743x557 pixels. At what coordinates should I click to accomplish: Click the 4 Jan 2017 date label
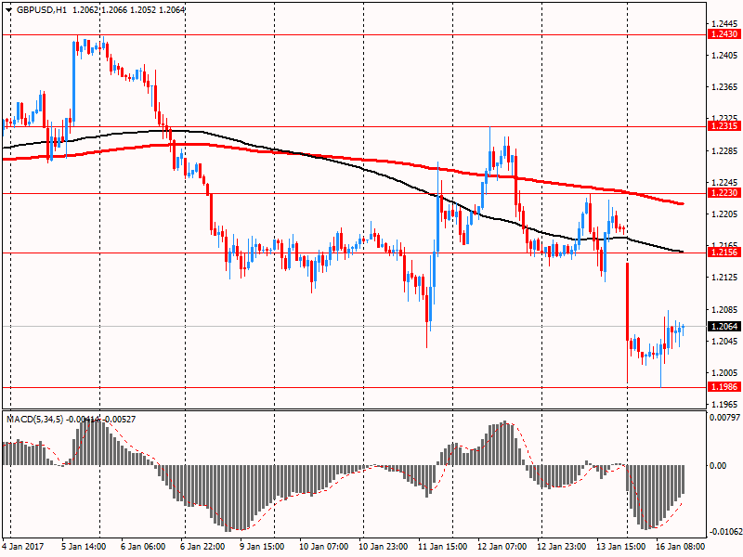tap(22, 546)
